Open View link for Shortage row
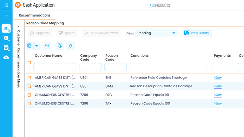Image resolution: width=244 pixels, height=137 pixels. point(218,77)
